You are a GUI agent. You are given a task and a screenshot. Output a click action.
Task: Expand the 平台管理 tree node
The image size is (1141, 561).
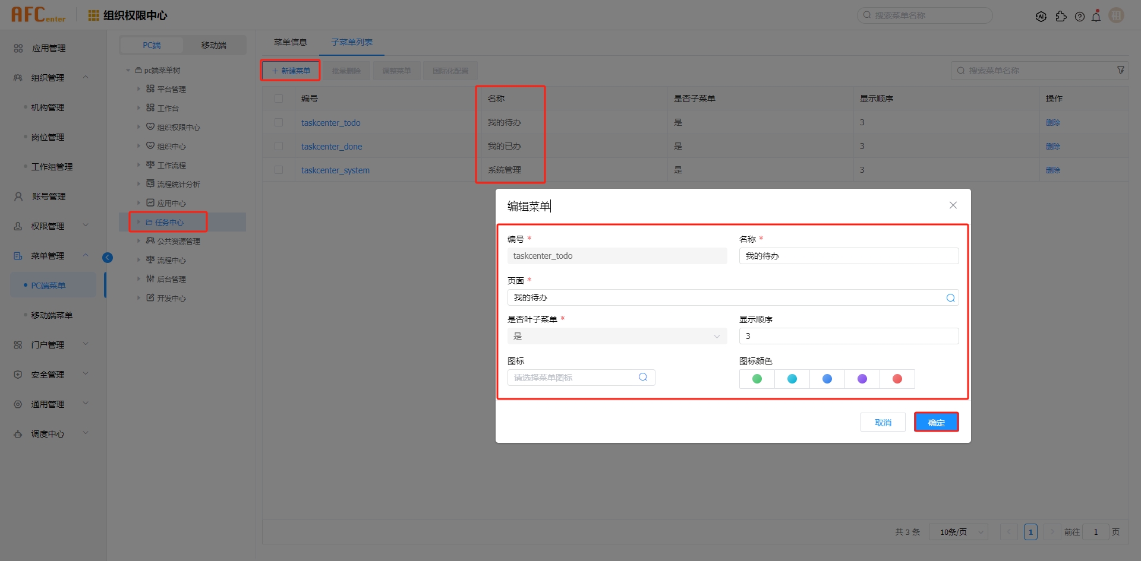coord(139,89)
